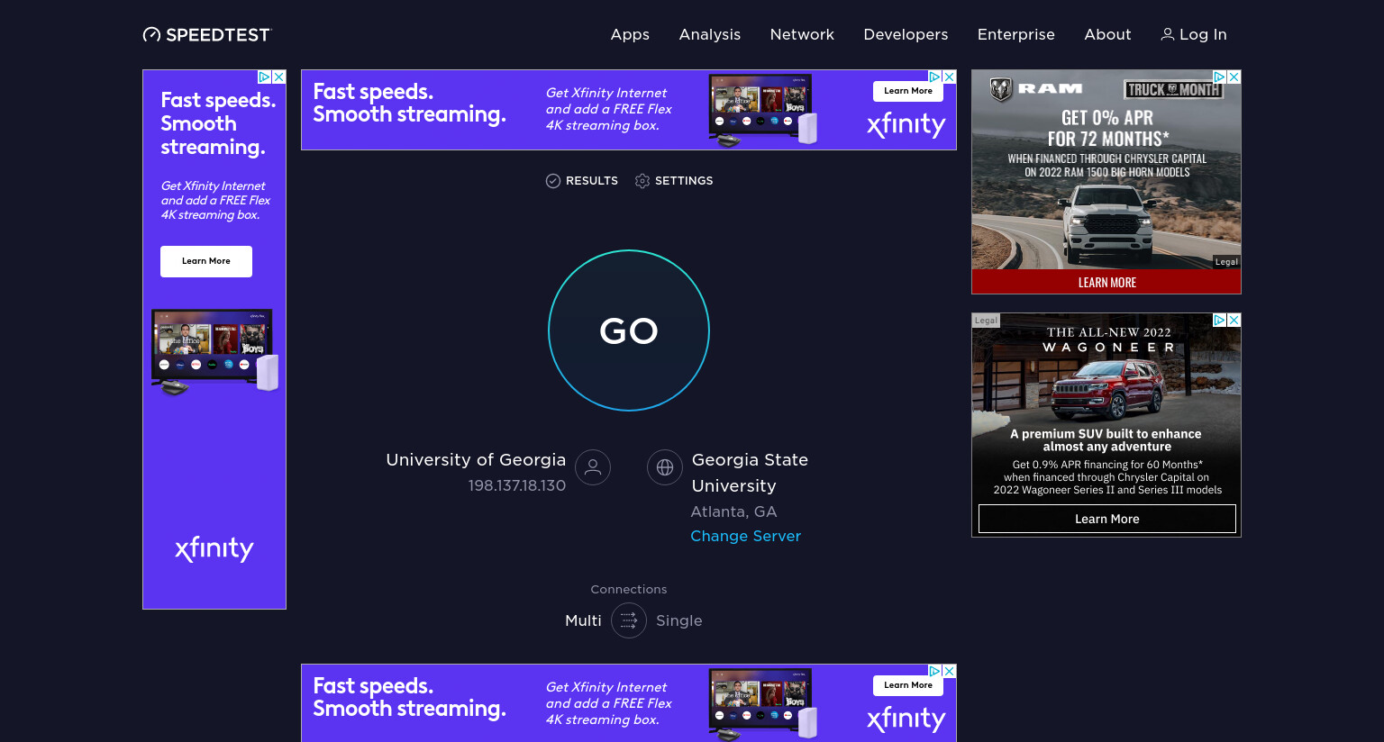Click the TV image in bottom Xfinity banner

[762, 704]
